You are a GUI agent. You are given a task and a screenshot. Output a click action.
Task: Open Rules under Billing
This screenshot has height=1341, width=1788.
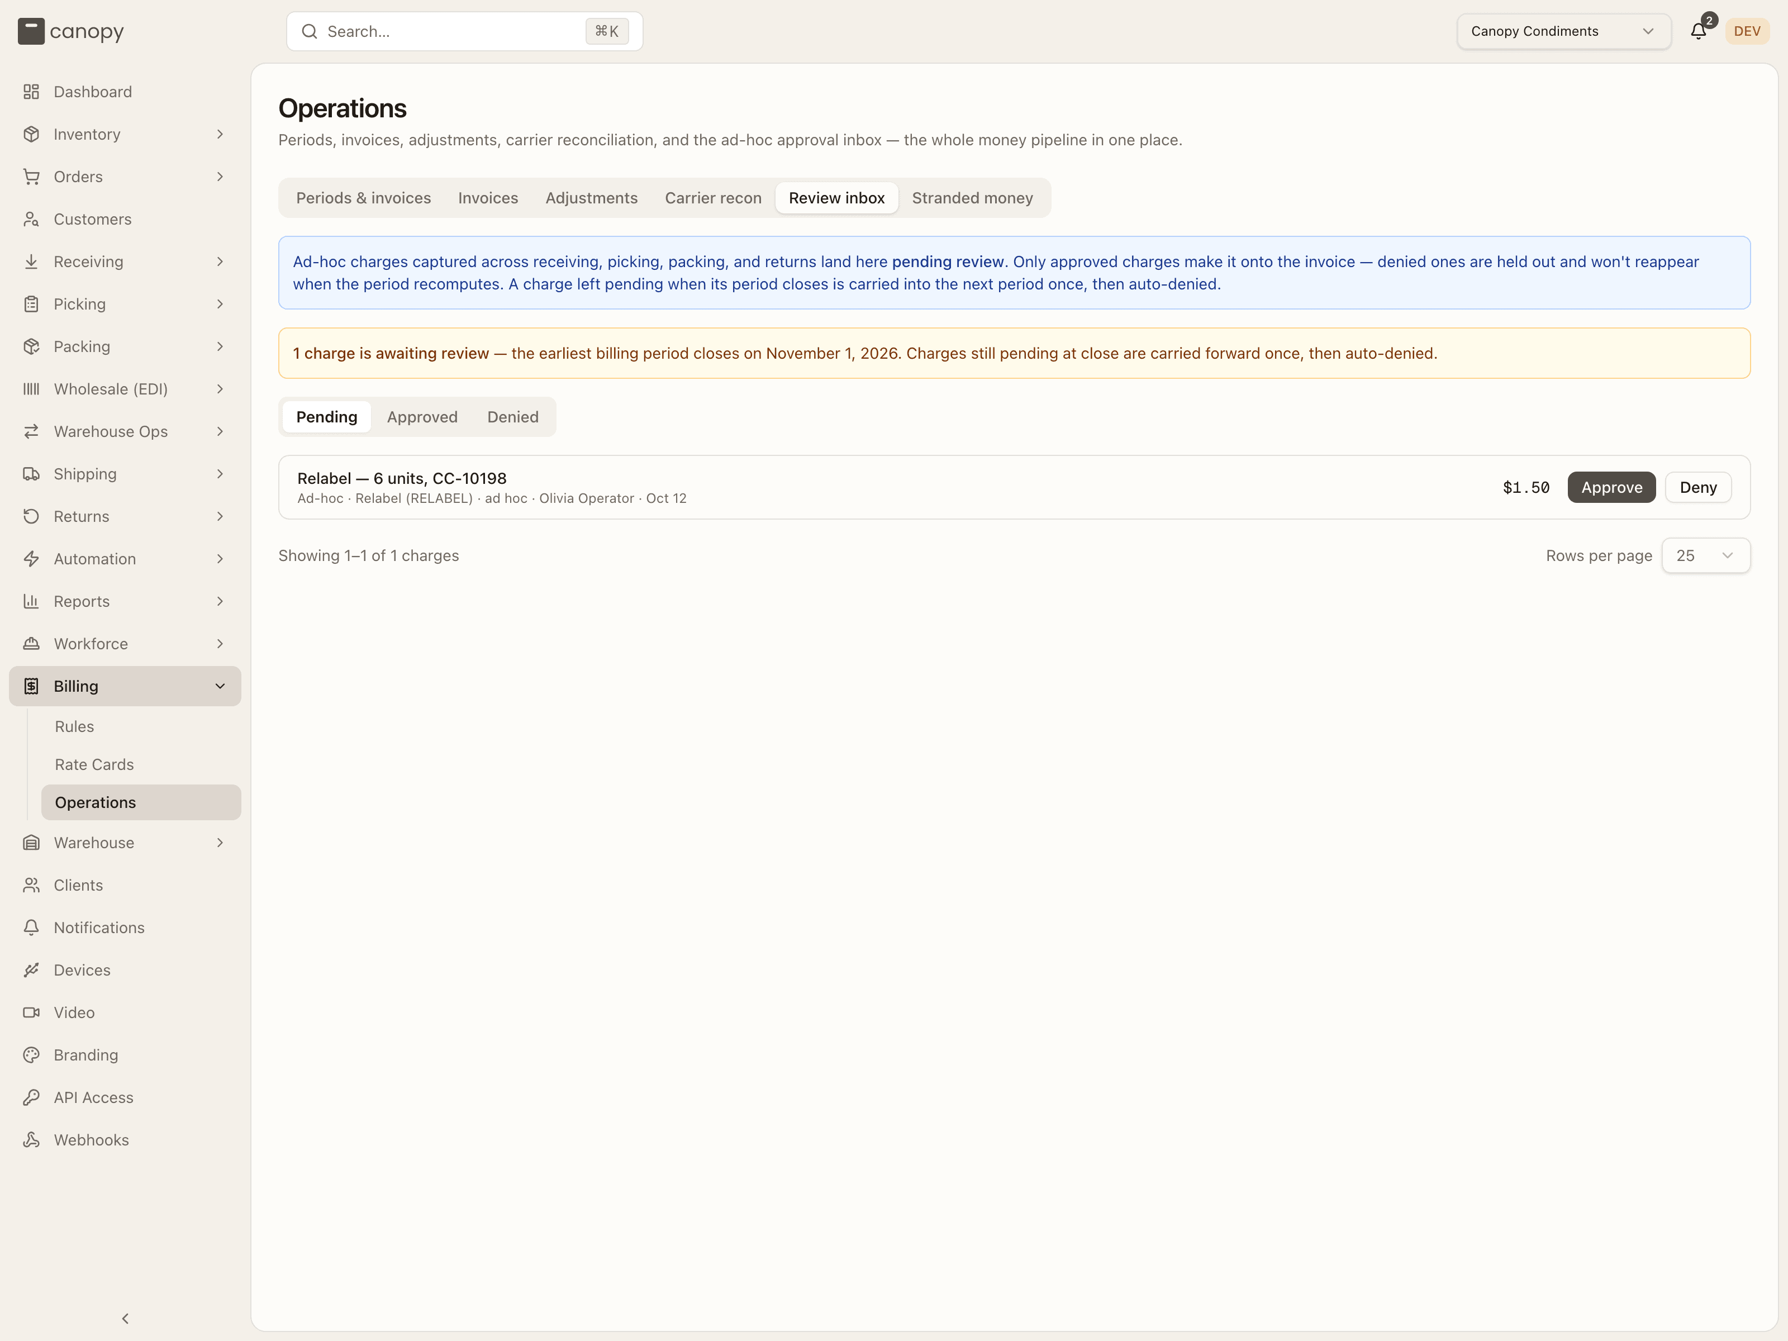click(x=141, y=727)
